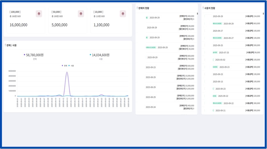Click the gift icon on the 100,000 voucher card
Image resolution: width=267 pixels, height=149 pixels.
click(x=39, y=14)
